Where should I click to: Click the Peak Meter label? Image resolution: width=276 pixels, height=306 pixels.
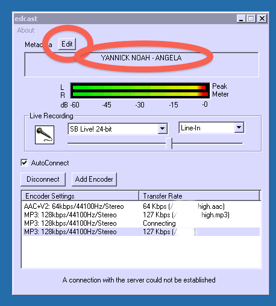coord(221,90)
